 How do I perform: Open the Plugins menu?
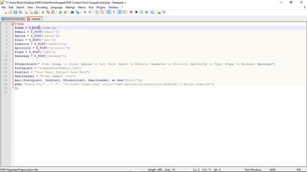[x=101, y=8]
